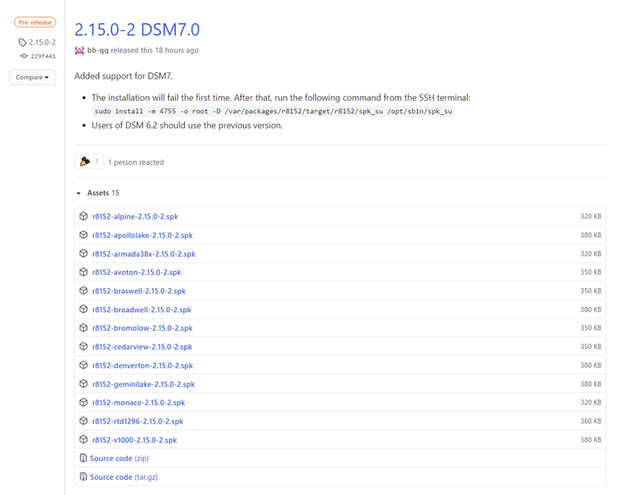Download r8152-apollolake-2.15.0-2.spk
Screen dimensions: 643x495
point(142,235)
